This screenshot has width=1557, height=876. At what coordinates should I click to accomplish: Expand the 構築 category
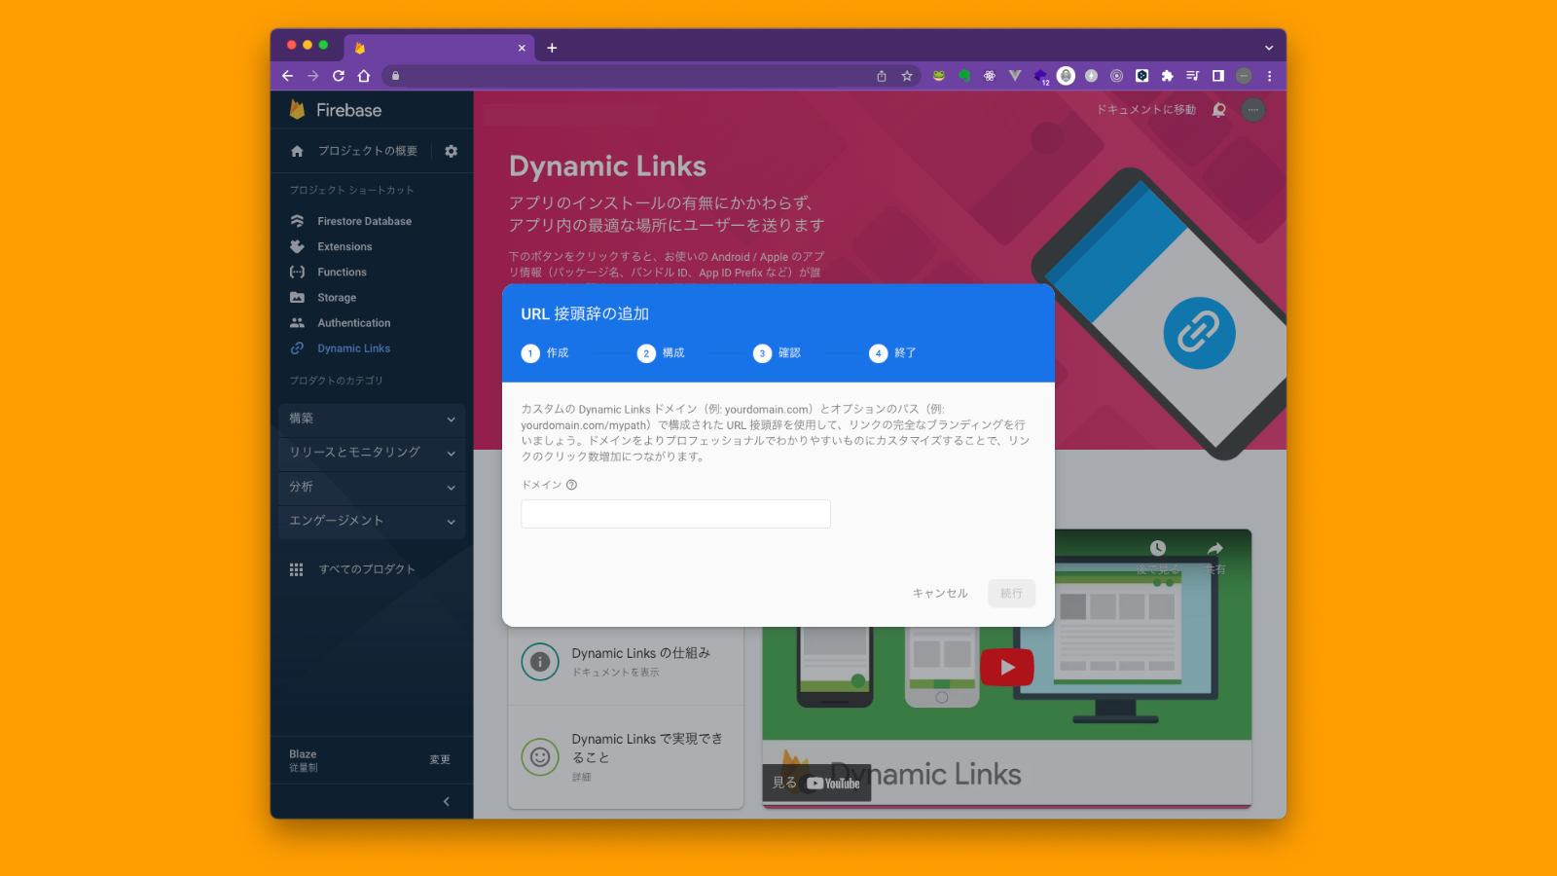pyautogui.click(x=372, y=419)
